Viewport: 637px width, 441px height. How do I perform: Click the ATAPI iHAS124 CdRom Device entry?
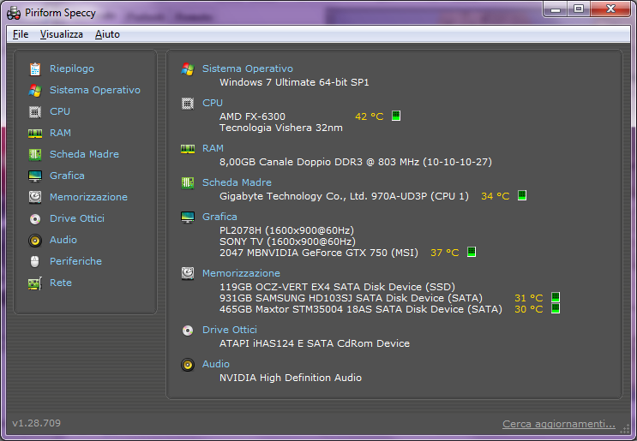point(315,343)
